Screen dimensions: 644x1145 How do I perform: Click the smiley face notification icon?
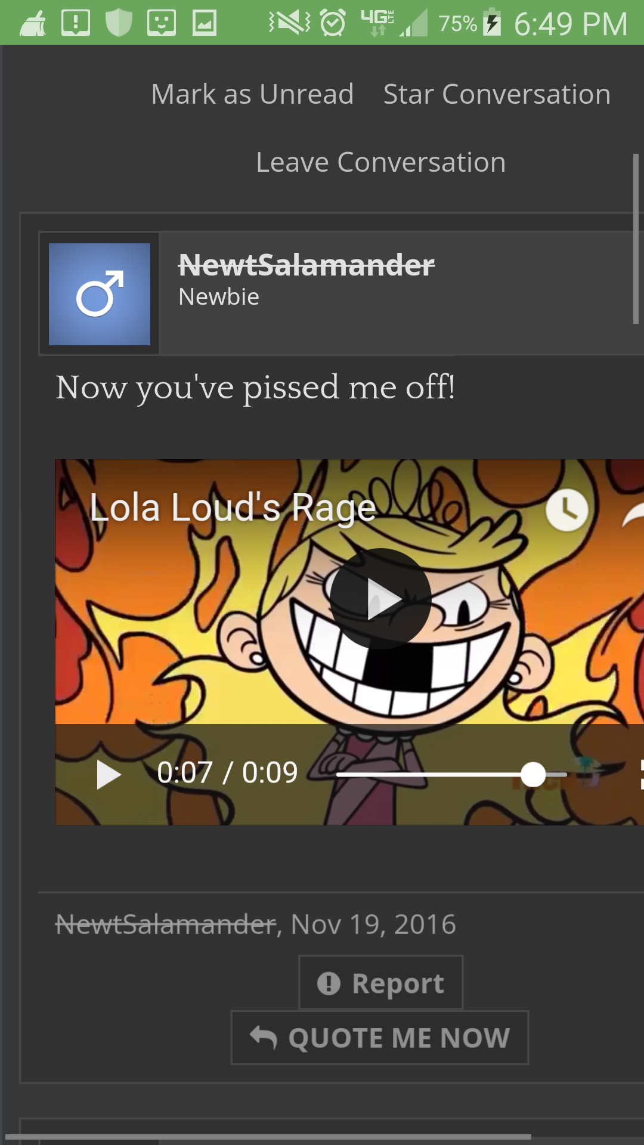[x=162, y=23]
